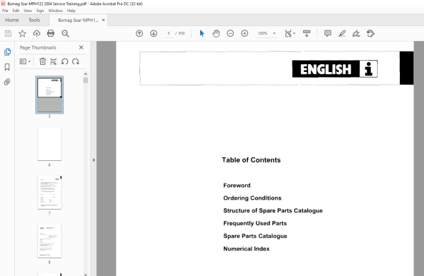Click 'Spare Parts Catalogue' entry
Screen dimensions: 424x276
tap(255, 236)
